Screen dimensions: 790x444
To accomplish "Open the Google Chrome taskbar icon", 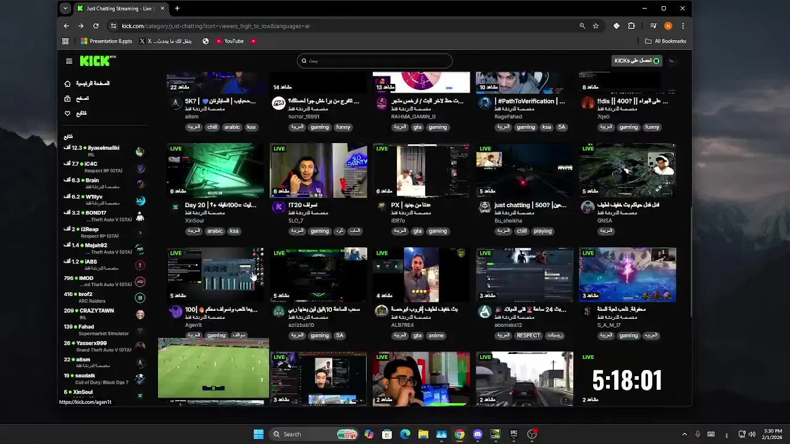I will pos(459,434).
